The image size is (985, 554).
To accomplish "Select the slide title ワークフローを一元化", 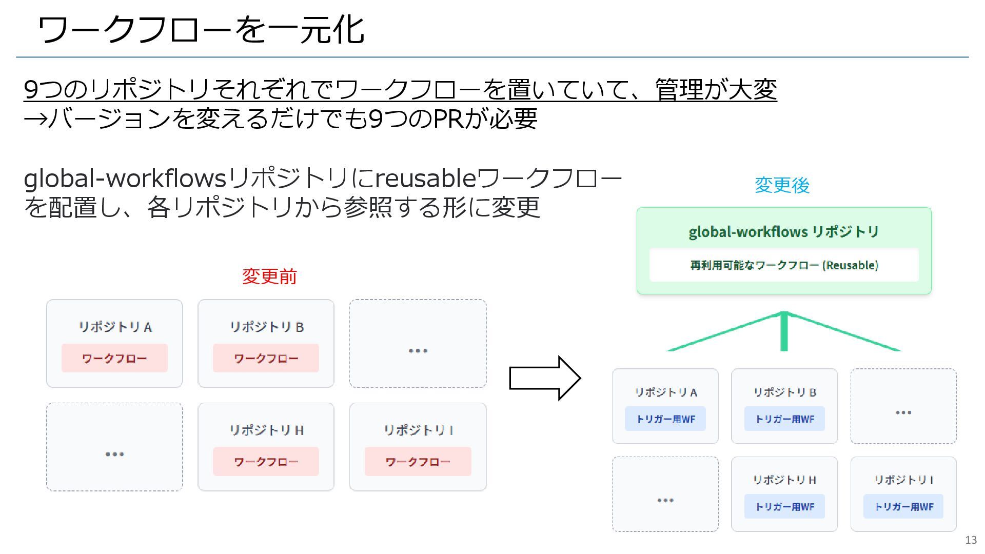I will click(x=201, y=29).
